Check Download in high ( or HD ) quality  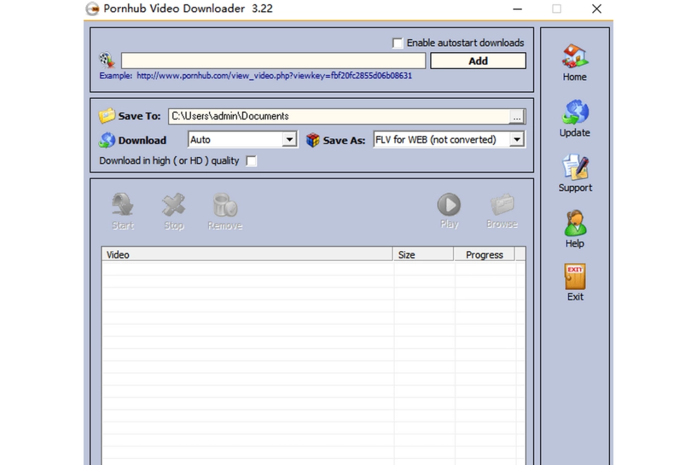[251, 161]
